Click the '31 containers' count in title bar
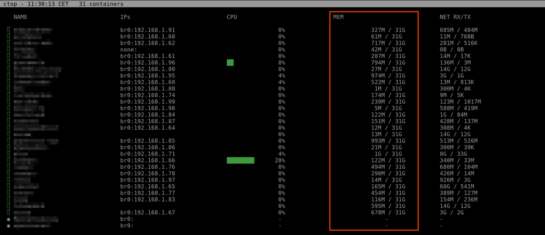The image size is (545, 235). tap(101, 4)
